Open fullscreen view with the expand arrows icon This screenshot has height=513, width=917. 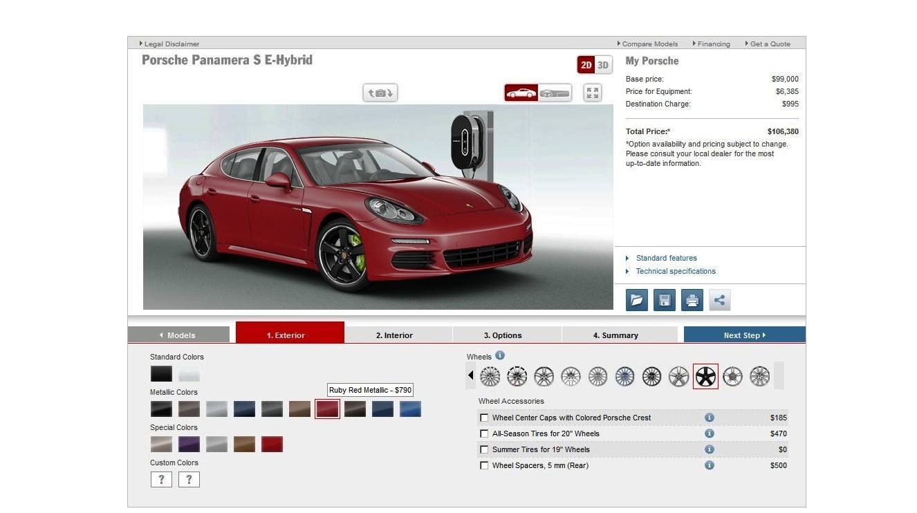593,93
